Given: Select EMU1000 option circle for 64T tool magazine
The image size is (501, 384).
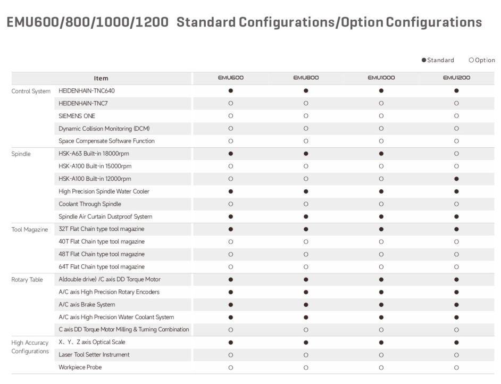Looking at the screenshot, I should coord(381,267).
